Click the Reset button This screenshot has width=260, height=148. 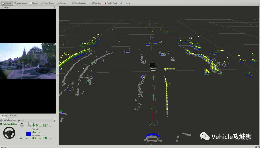[4, 147]
